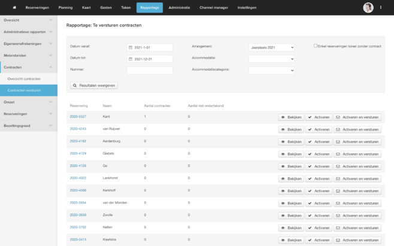The height and width of the screenshot is (246, 394).
Task: Click magnifier icon on Resultaten weergeven
Action: tap(75, 86)
